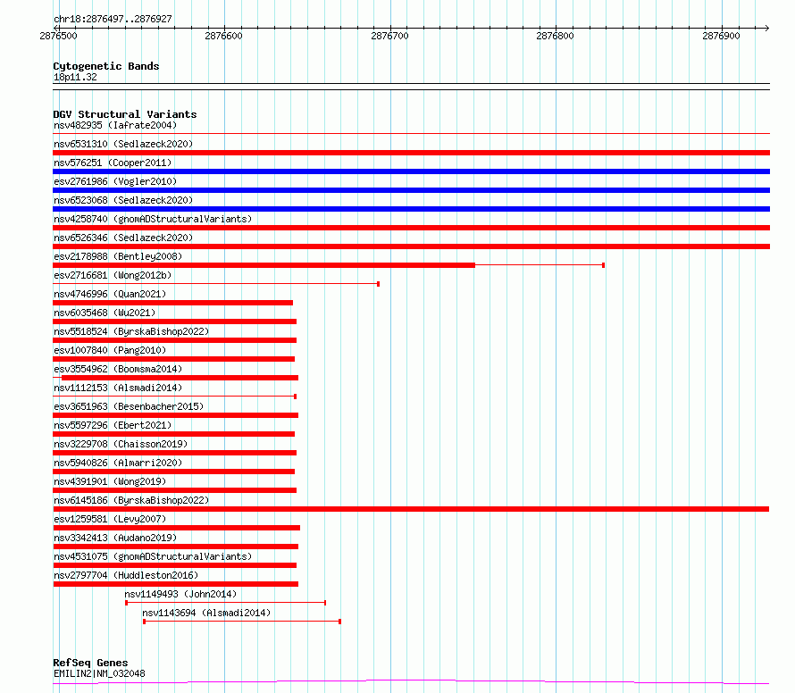Click nsv1149493 (John2014) label
Screen dimensions: 795x693
click(180, 594)
